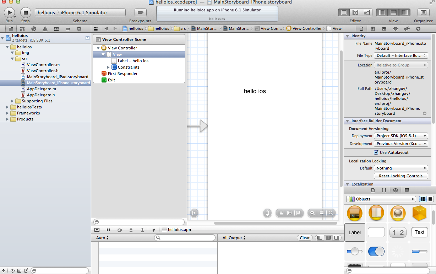Show the Issue navigator warning tab
This screenshot has width=436, height=274.
[45, 28]
